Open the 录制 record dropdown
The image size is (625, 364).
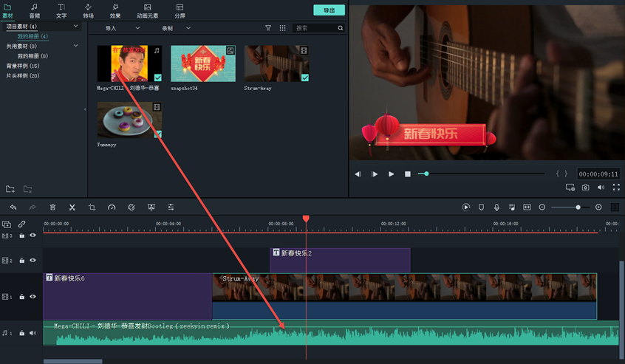tap(176, 28)
